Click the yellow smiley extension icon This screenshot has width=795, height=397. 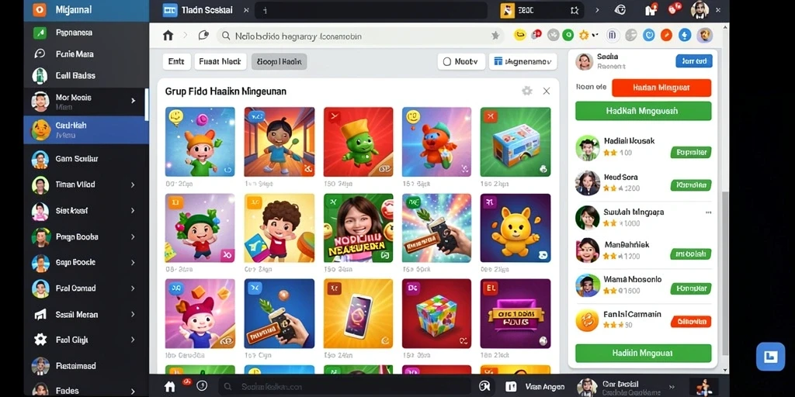click(519, 35)
